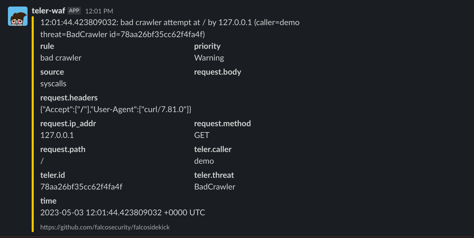Click the Warning priority value
This screenshot has width=474, height=238.
[209, 58]
